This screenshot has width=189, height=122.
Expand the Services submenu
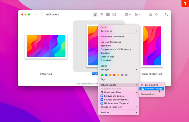(x=119, y=112)
